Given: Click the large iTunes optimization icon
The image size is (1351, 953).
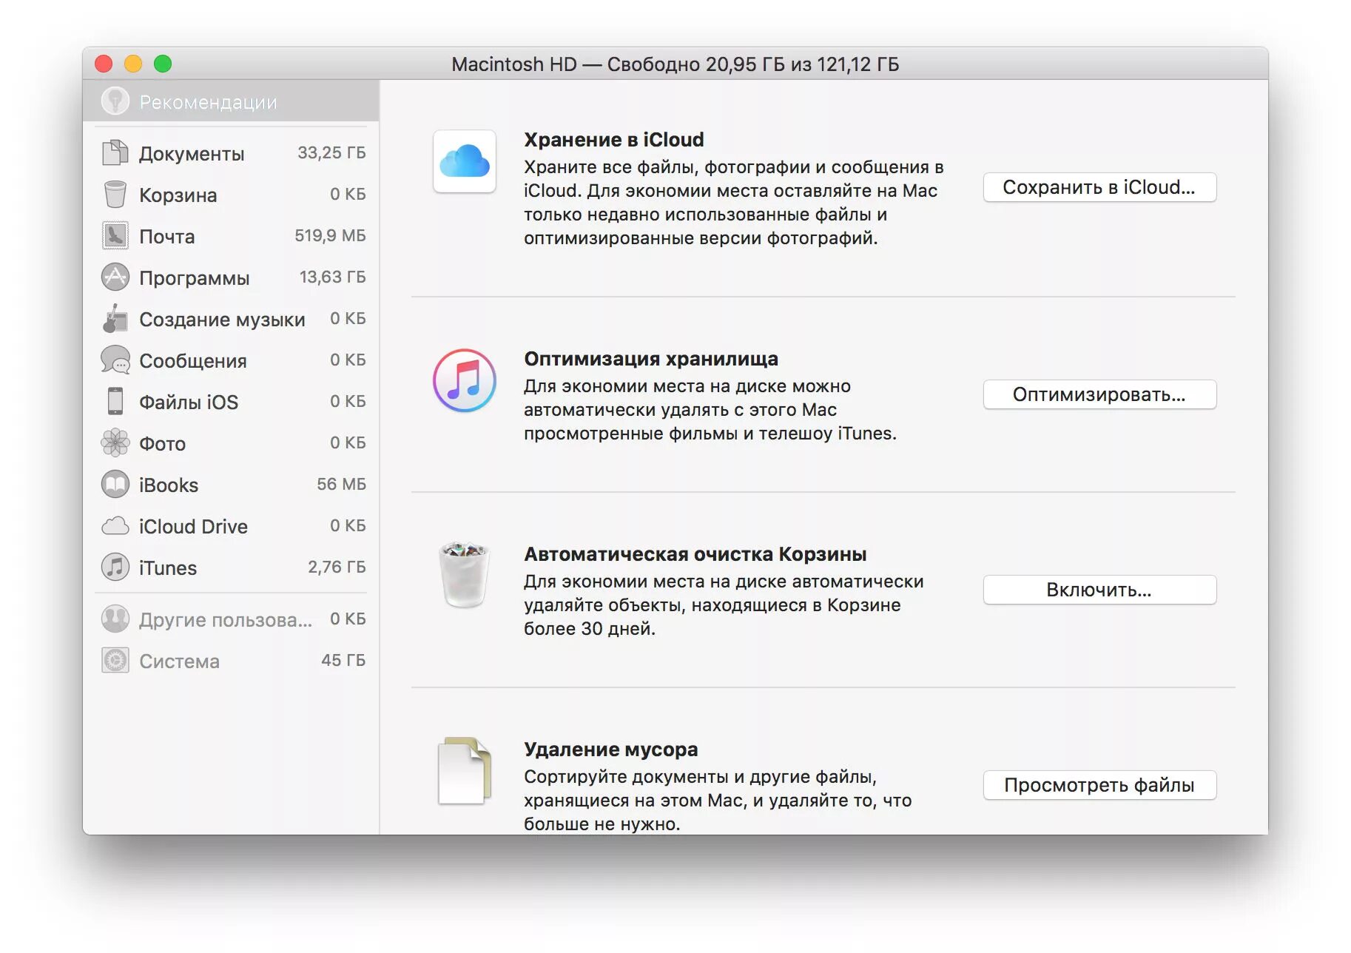Looking at the screenshot, I should tap(465, 380).
